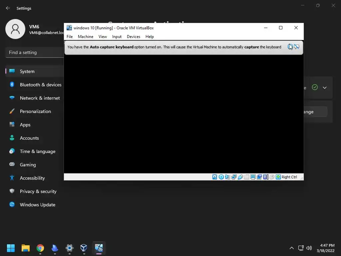
Task: Click the VM6 user avatar in Settings
Action: tap(15, 29)
